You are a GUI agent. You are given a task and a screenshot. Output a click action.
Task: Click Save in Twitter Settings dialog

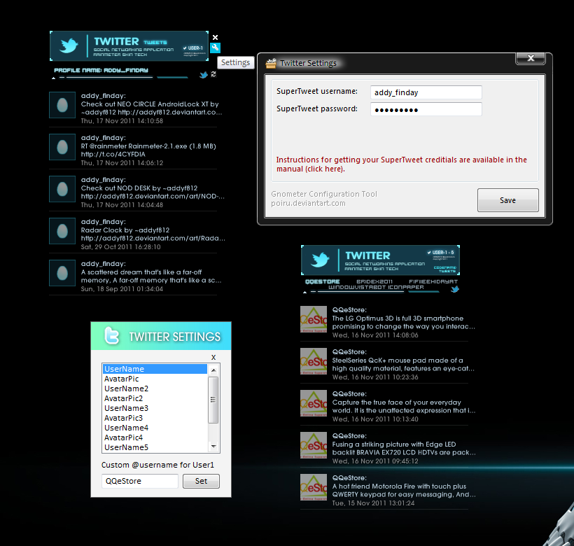point(507,200)
